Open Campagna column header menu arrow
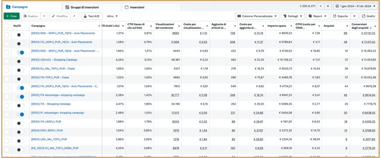This screenshot has height=158, width=381. [x=99, y=26]
